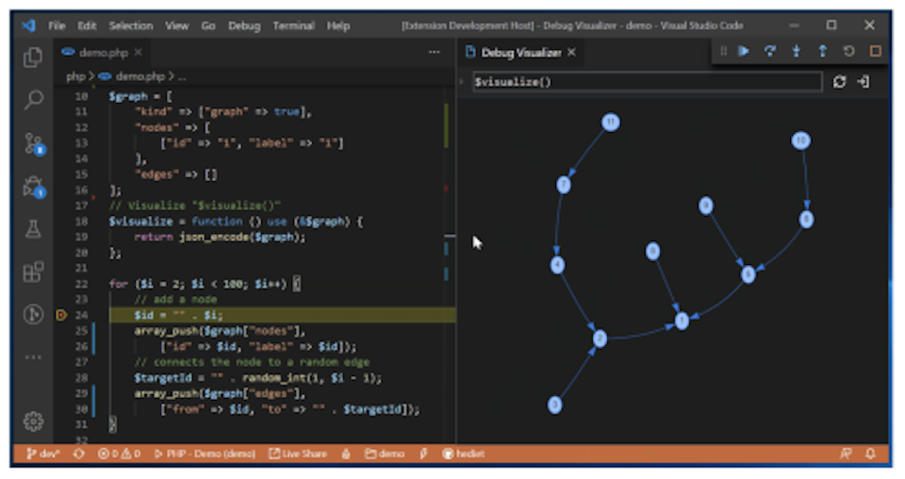This screenshot has height=479, width=905.
Task: Click the flame icon in status bar
Action: pos(346,454)
